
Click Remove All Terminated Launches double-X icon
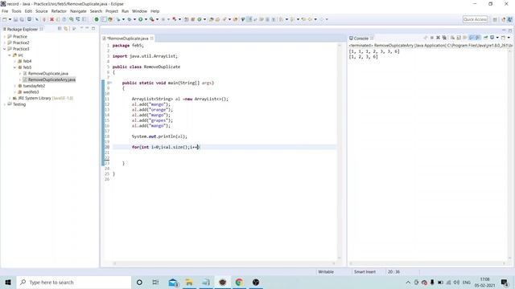(x=444, y=38)
